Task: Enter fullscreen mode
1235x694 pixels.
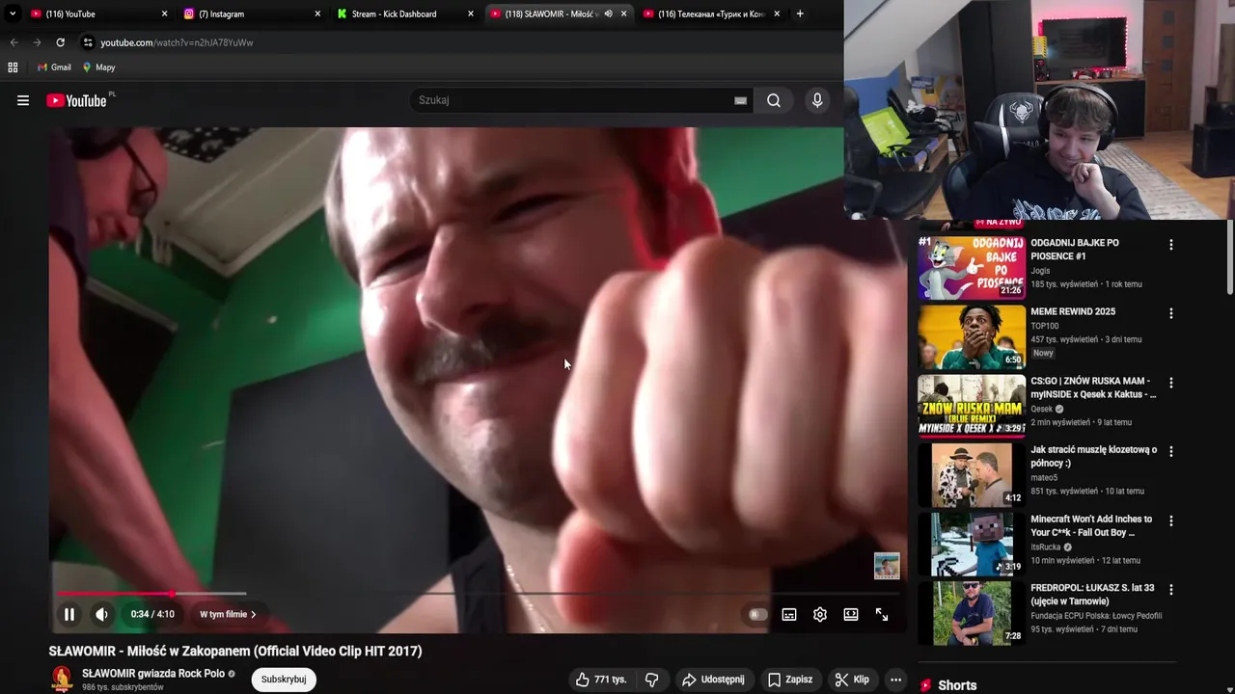Action: click(882, 614)
